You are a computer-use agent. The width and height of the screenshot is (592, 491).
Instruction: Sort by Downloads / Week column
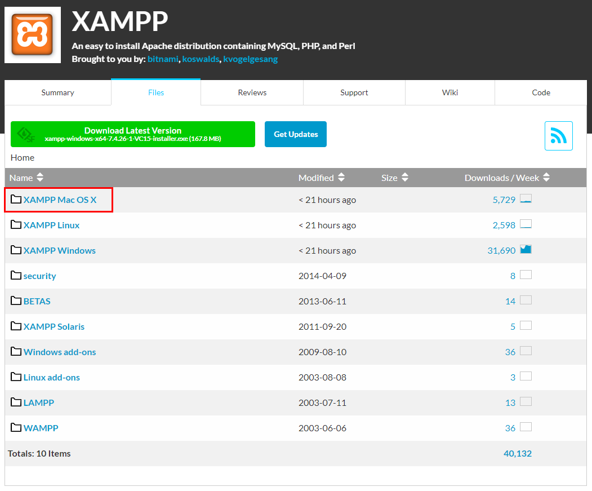(507, 178)
